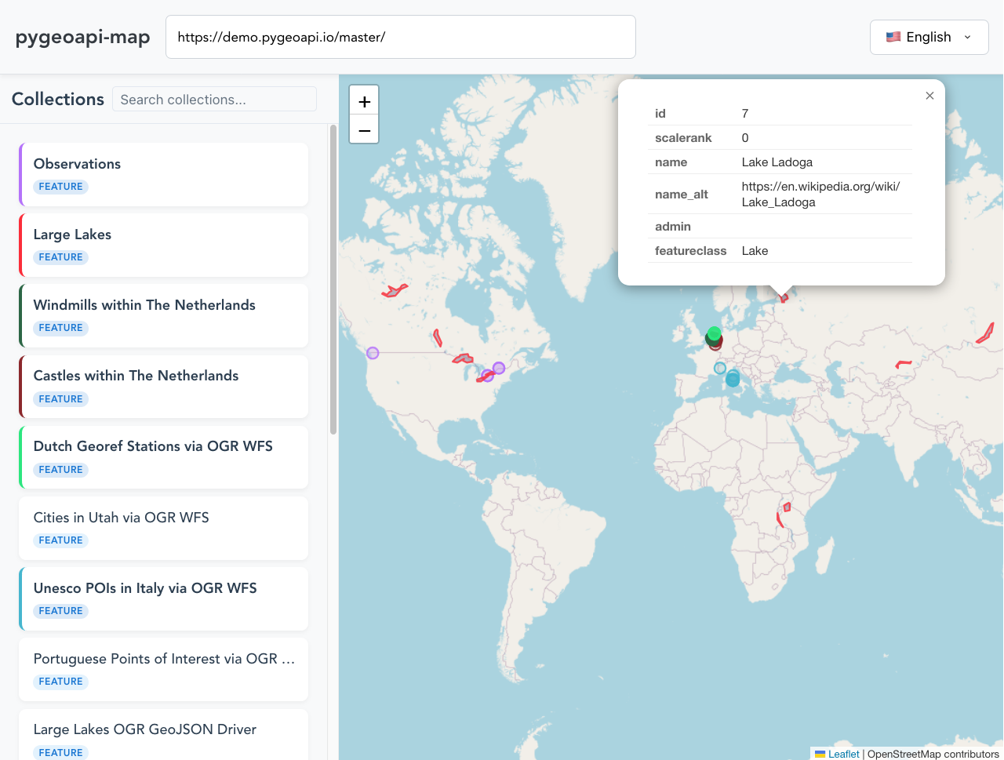Click the featureclass Lake value
The width and height of the screenshot is (1004, 760).
pos(755,251)
